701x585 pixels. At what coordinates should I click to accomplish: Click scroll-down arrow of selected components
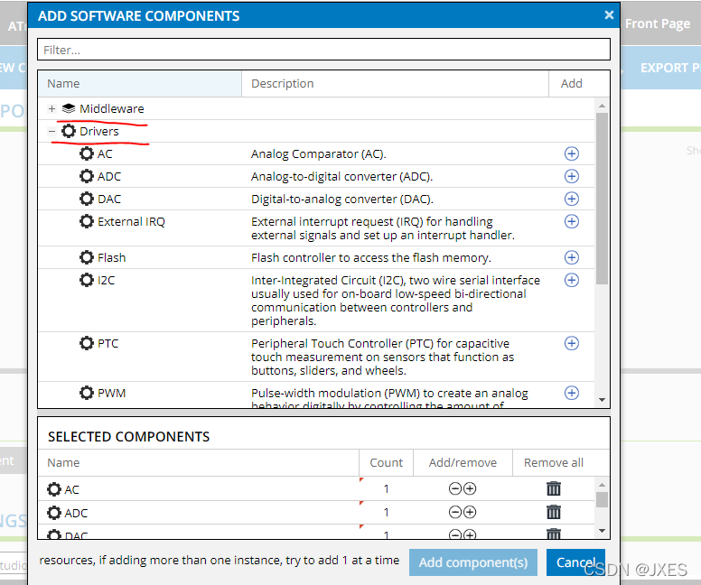pos(602,531)
